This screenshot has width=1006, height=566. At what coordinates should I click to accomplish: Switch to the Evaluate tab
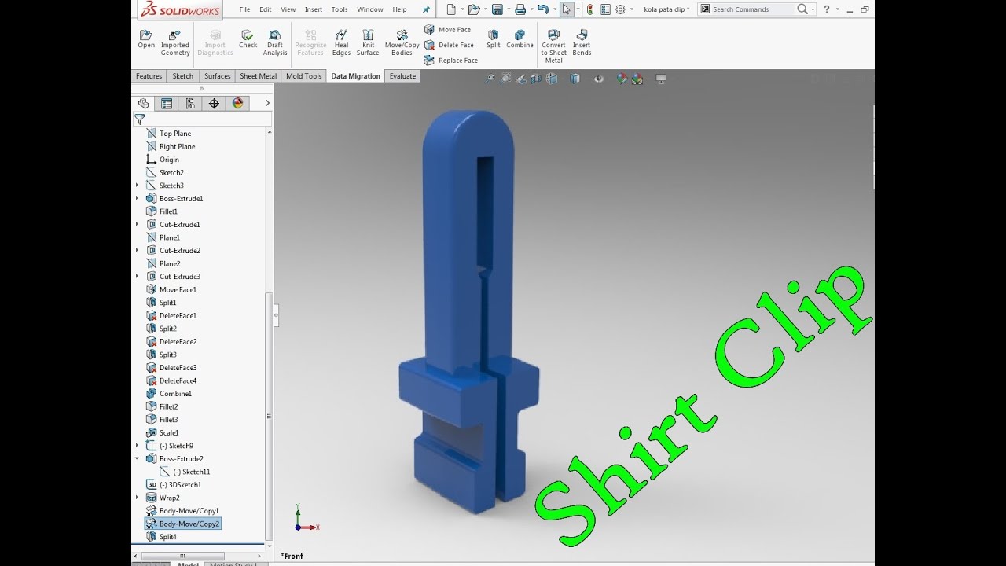coord(402,76)
